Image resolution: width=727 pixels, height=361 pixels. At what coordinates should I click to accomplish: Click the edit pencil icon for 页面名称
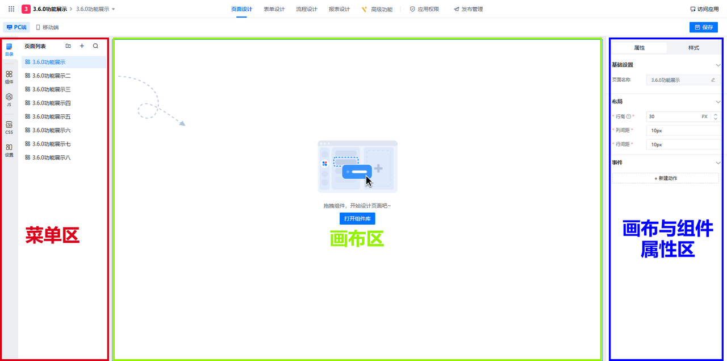point(713,80)
